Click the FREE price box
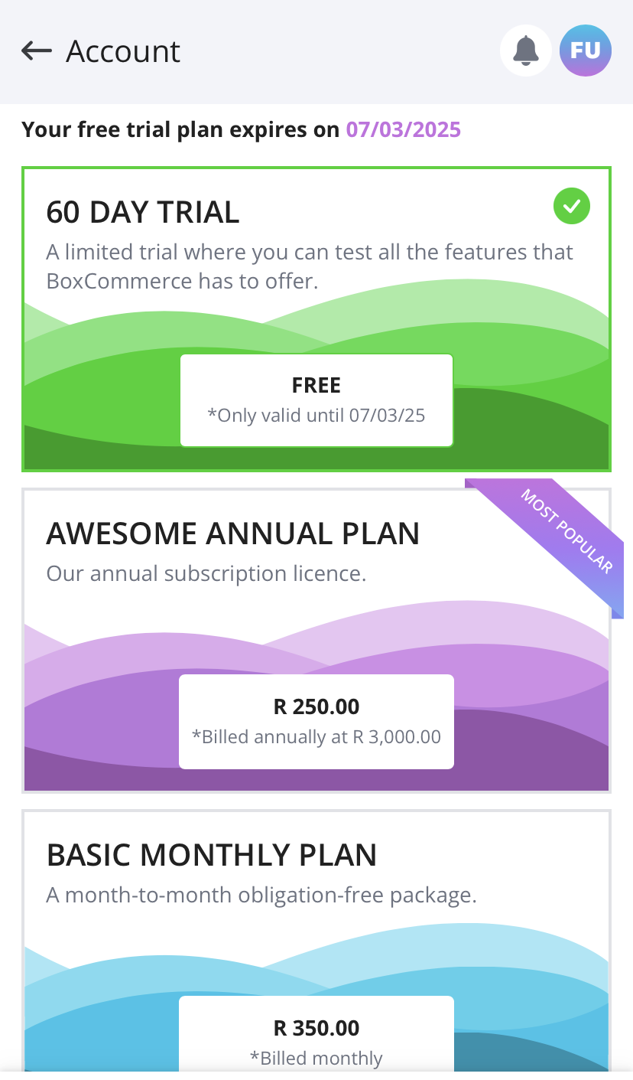This screenshot has width=633, height=1080. (316, 399)
